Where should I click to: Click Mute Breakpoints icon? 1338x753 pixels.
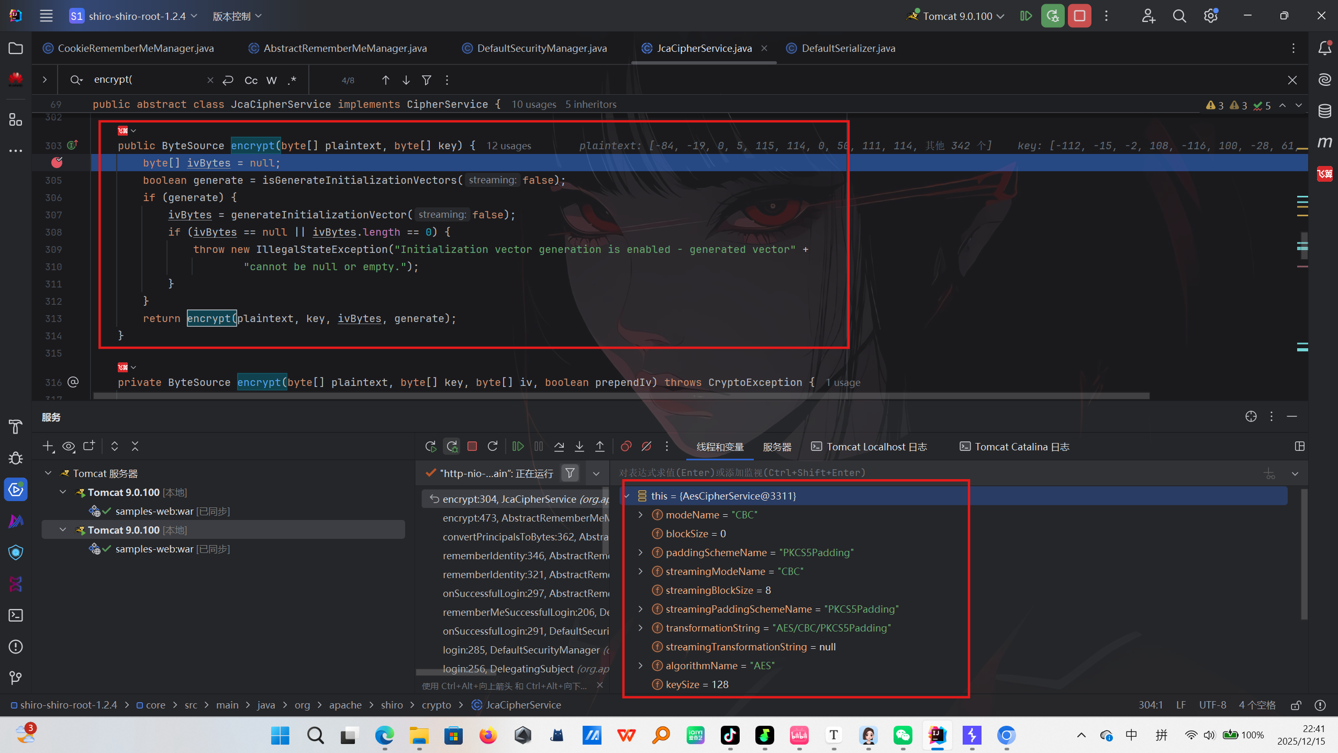pyautogui.click(x=646, y=447)
